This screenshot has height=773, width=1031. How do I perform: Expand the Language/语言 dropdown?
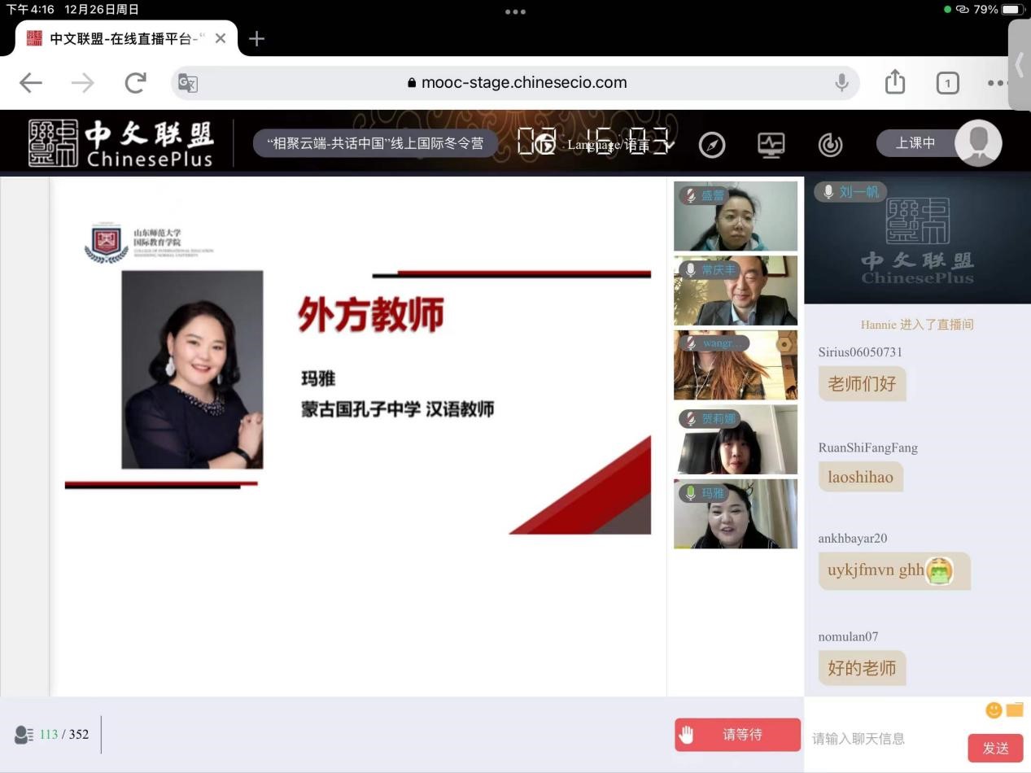click(620, 145)
